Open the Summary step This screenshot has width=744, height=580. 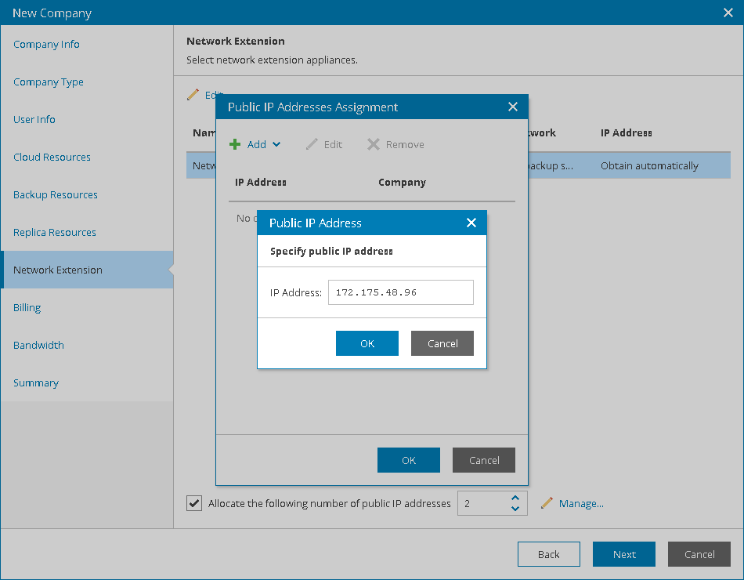tap(36, 382)
